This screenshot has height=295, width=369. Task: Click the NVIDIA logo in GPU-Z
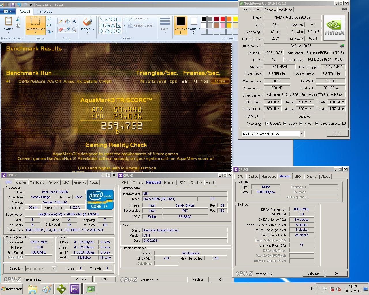click(334, 28)
